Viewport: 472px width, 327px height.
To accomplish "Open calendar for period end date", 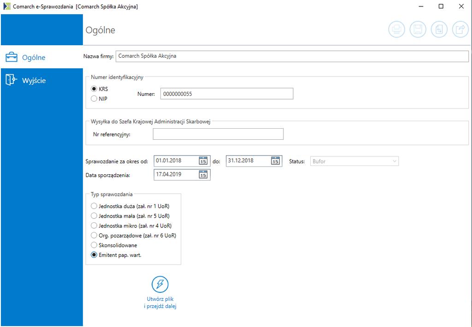I will tap(275, 161).
